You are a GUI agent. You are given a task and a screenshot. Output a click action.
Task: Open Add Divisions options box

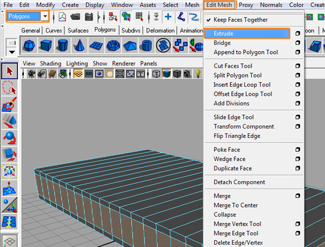297,103
